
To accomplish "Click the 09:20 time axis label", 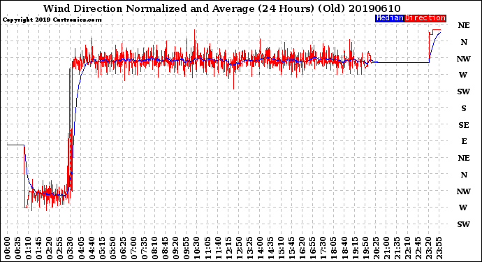I will pos(176,248).
